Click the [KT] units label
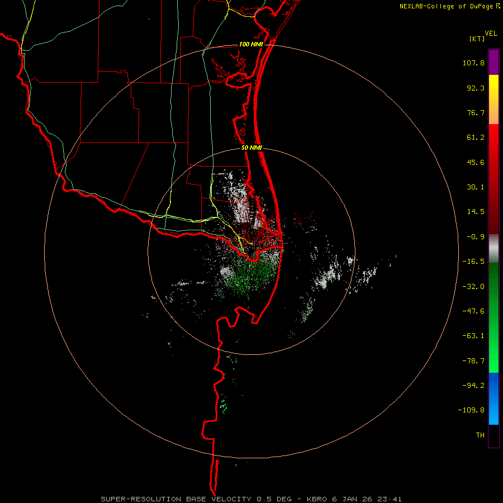503x503 pixels. [477, 39]
